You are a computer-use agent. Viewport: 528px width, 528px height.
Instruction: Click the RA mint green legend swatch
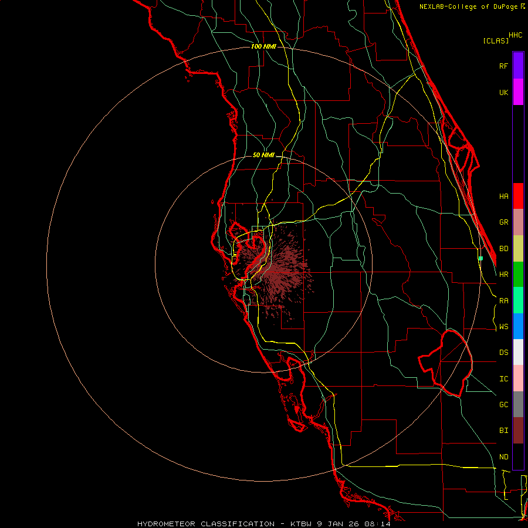(x=518, y=300)
